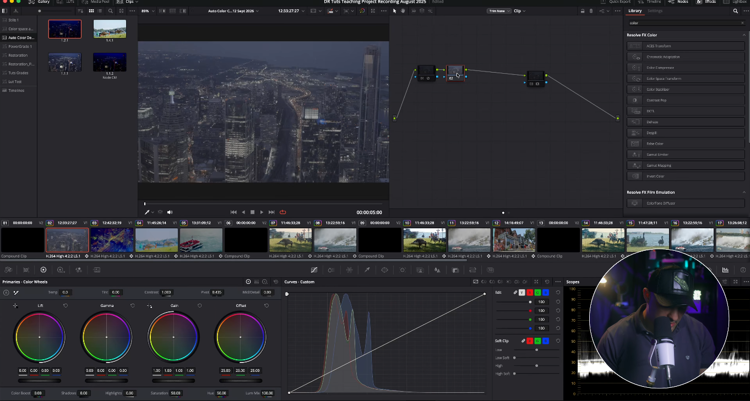Open the Color Wheels palette icon
This screenshot has height=401, width=750.
pyautogui.click(x=44, y=270)
